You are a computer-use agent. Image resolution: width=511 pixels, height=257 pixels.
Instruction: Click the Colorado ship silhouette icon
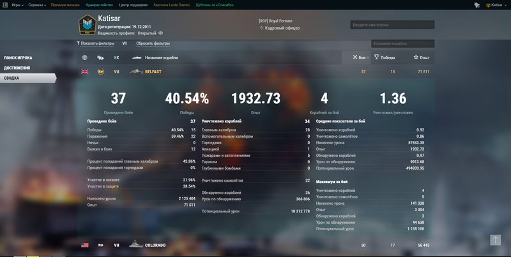tap(136, 245)
